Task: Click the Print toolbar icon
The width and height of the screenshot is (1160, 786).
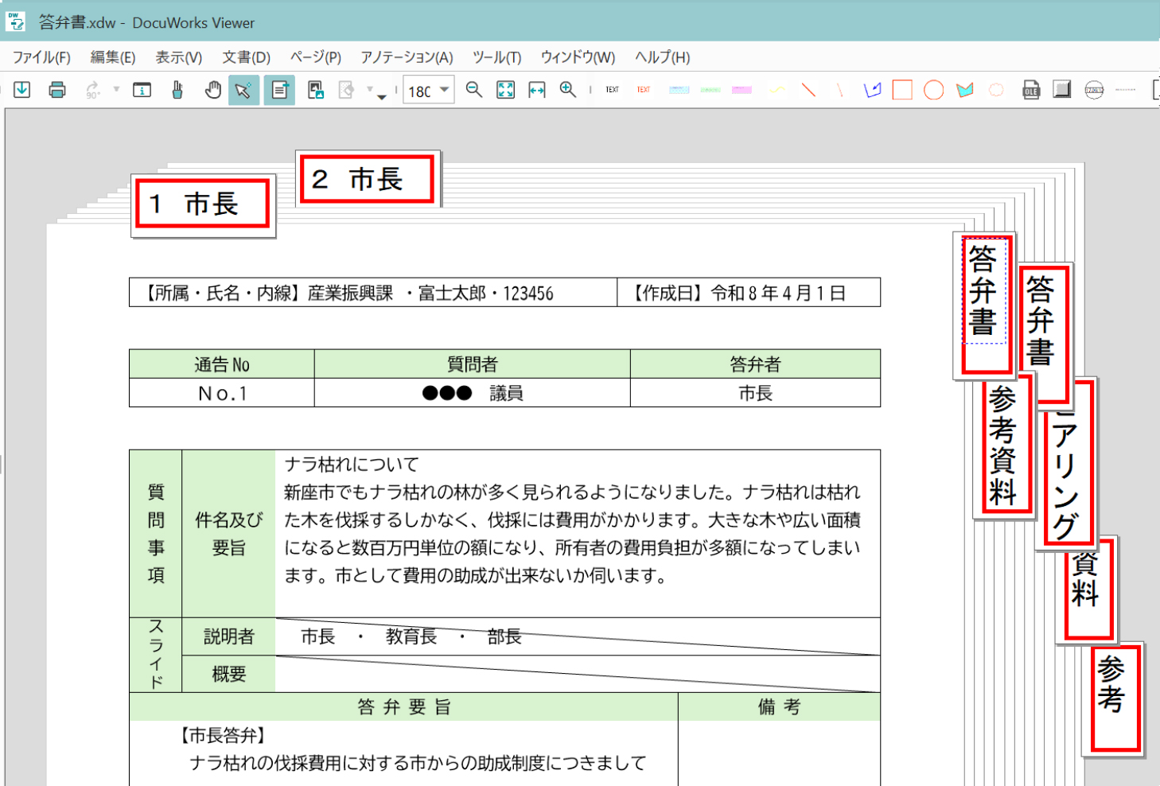Action: point(57,90)
